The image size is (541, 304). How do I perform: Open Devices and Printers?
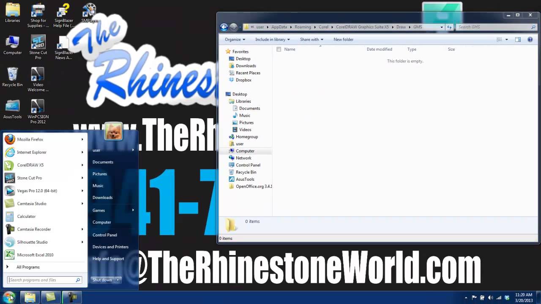[x=110, y=247]
